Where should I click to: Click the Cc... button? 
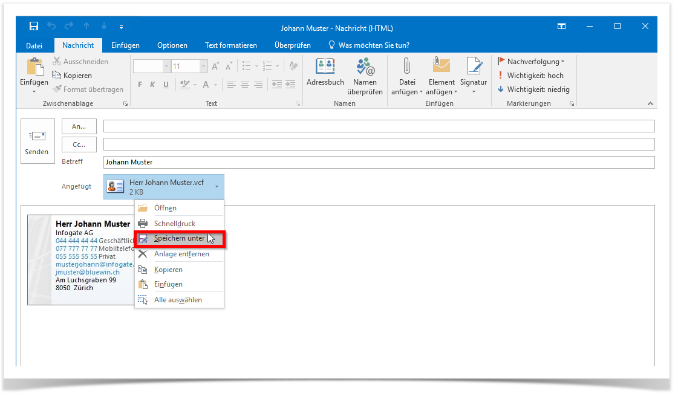pos(79,144)
